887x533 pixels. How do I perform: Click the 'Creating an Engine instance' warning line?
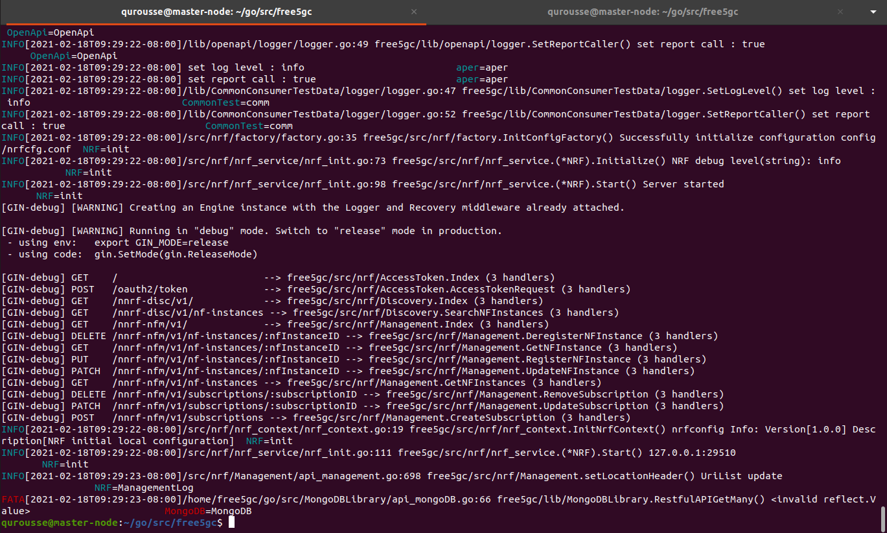pyautogui.click(x=313, y=207)
